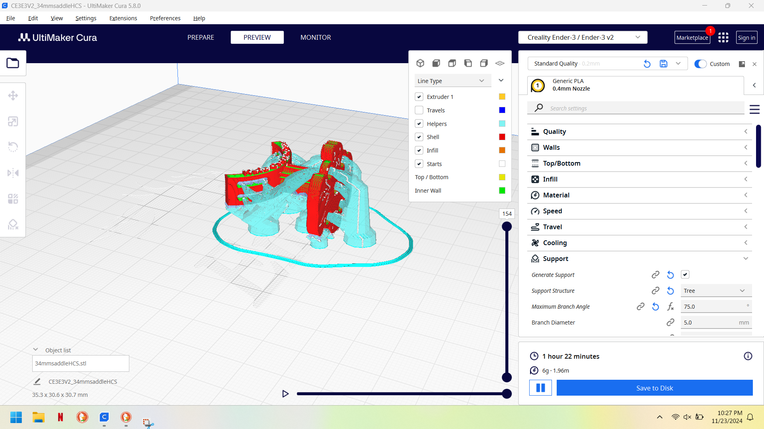The width and height of the screenshot is (764, 429).
Task: Switch to front view camera icon
Action: (x=436, y=63)
